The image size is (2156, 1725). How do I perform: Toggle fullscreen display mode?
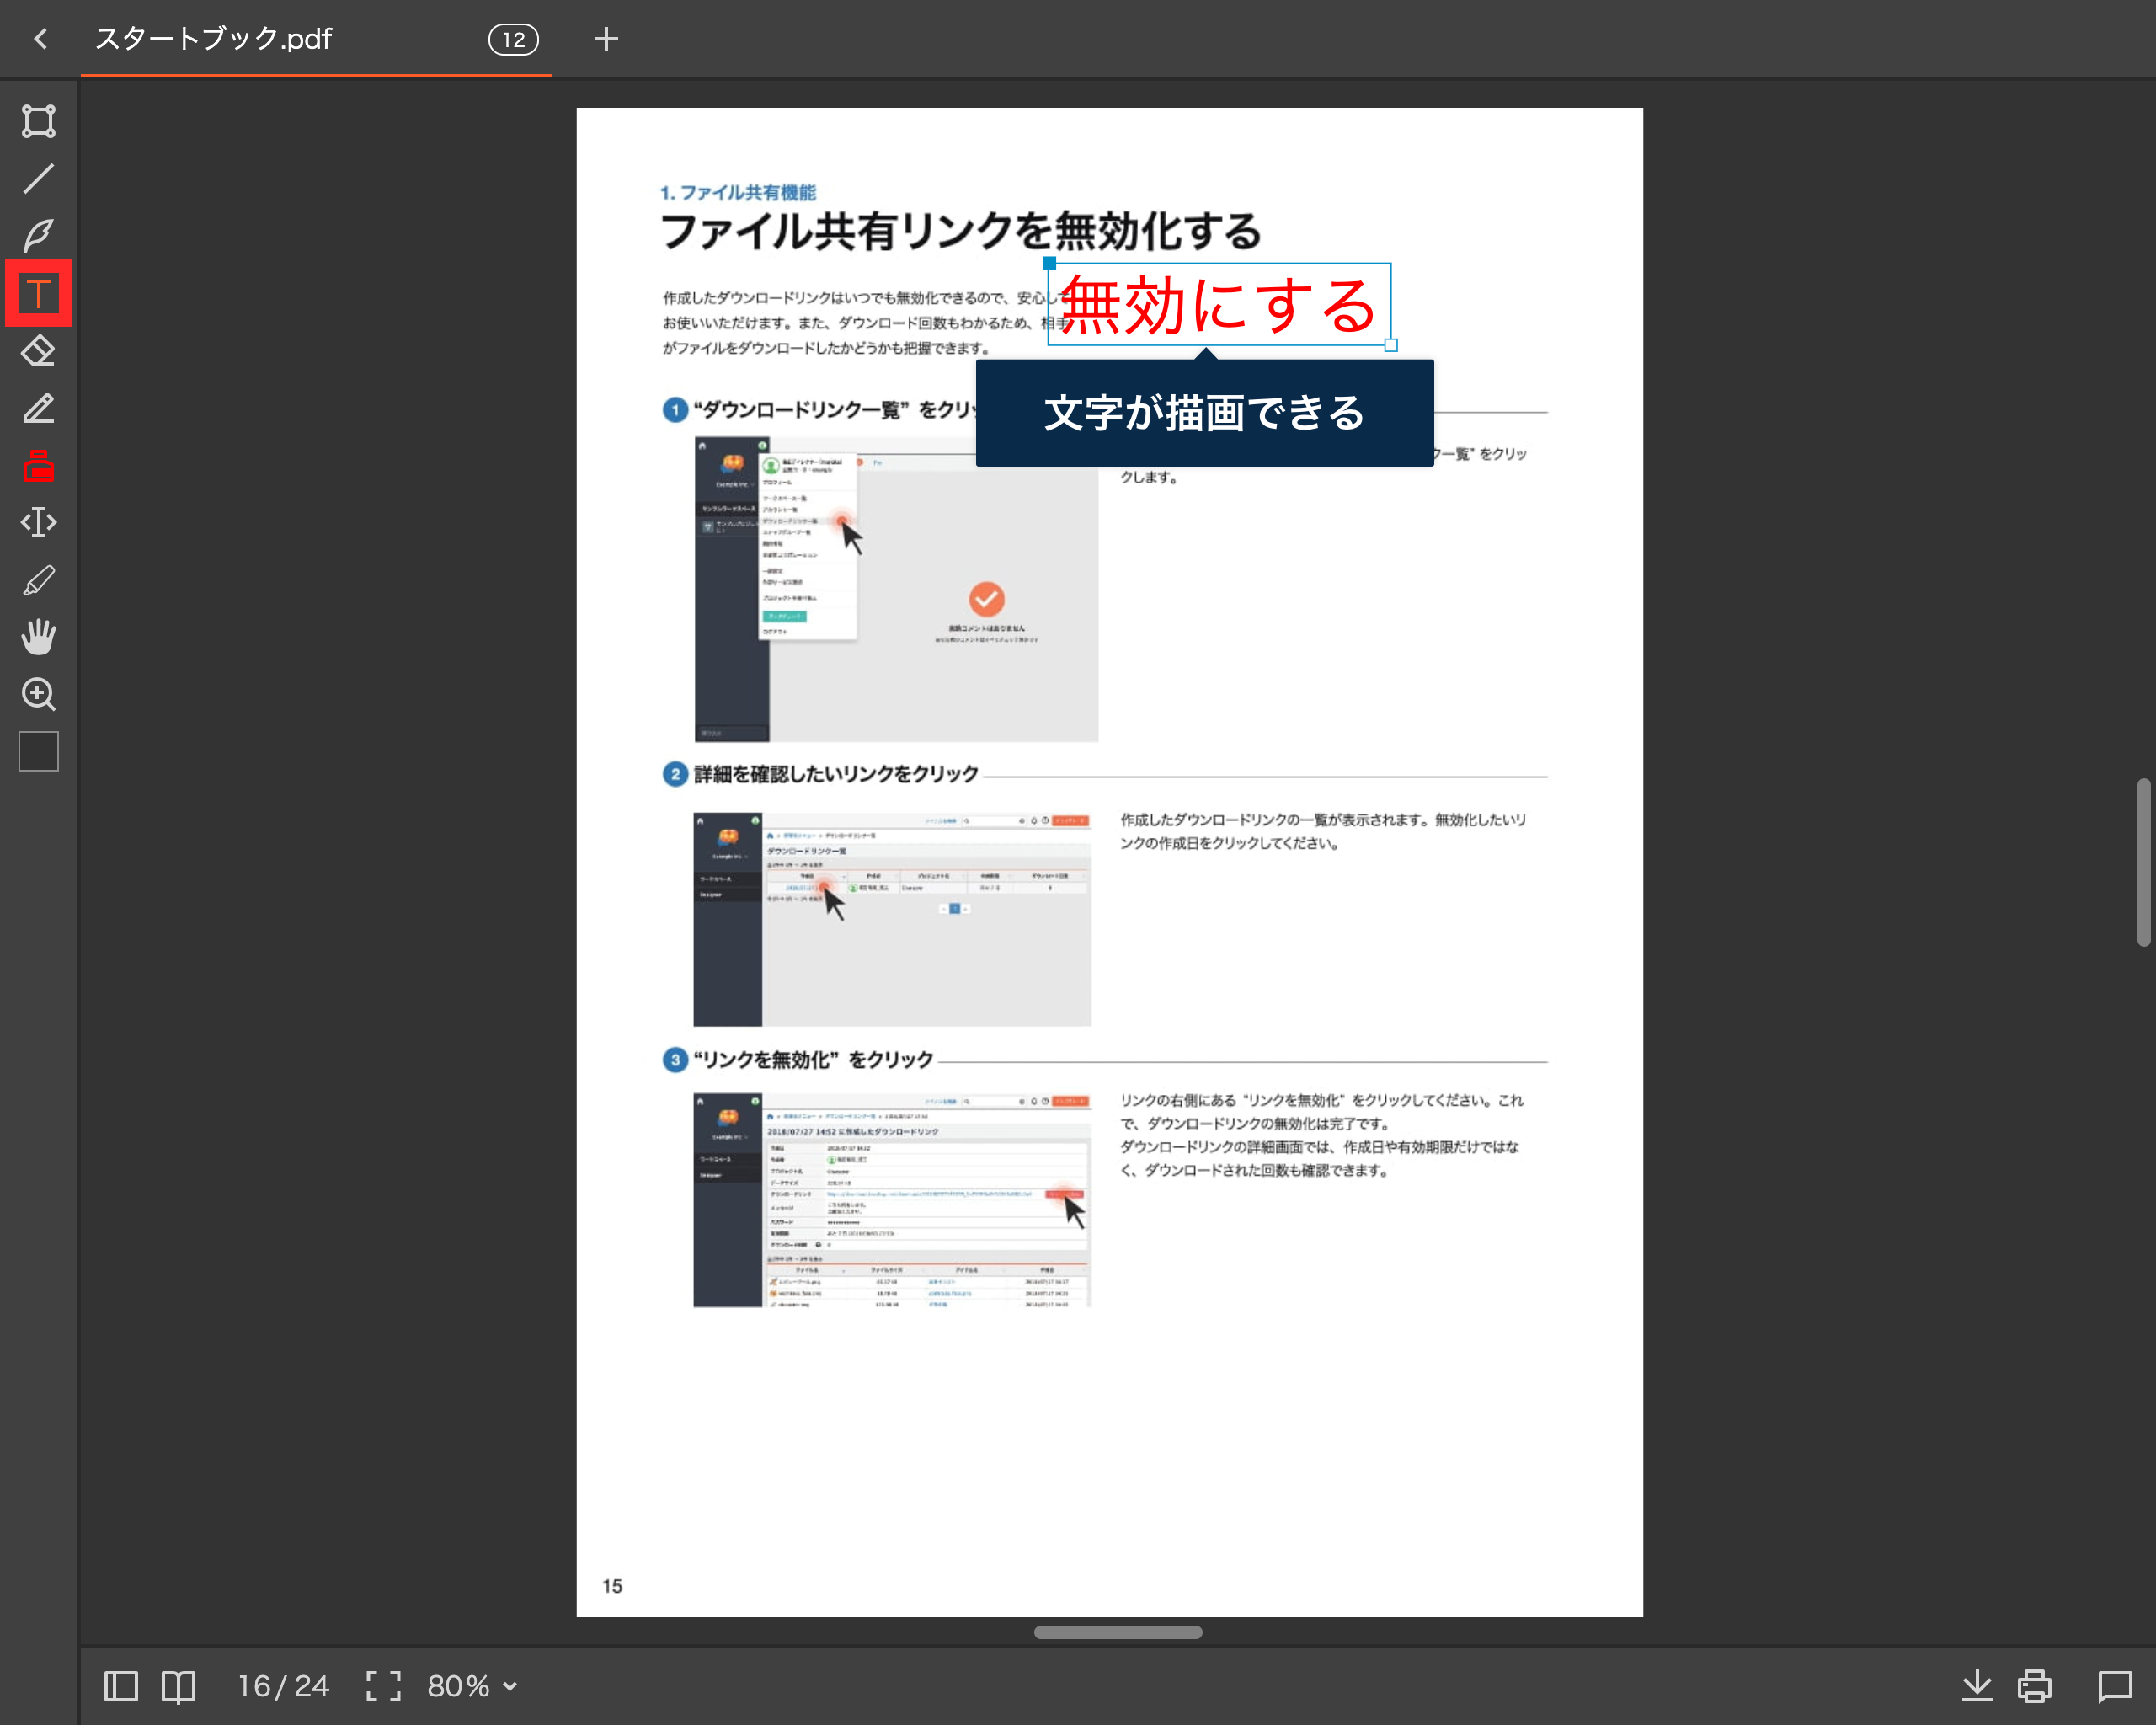pyautogui.click(x=383, y=1686)
